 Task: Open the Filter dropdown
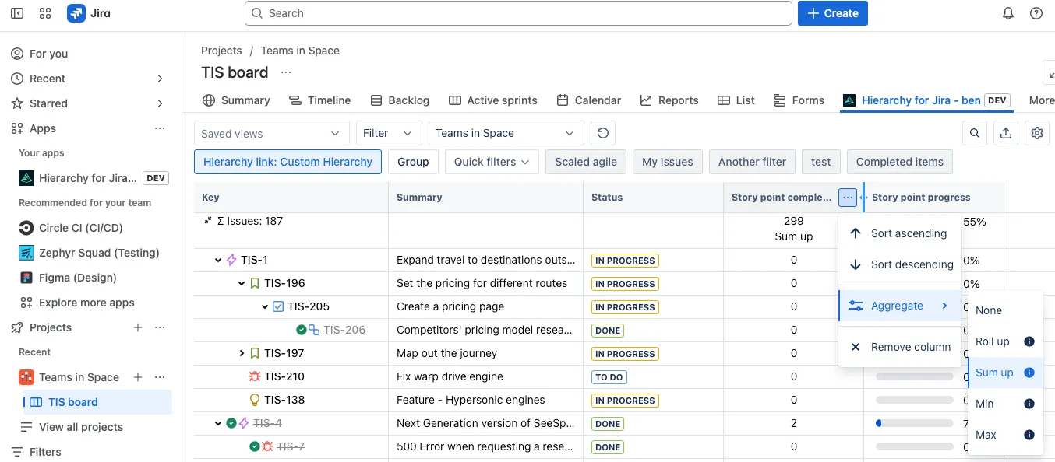click(x=389, y=133)
